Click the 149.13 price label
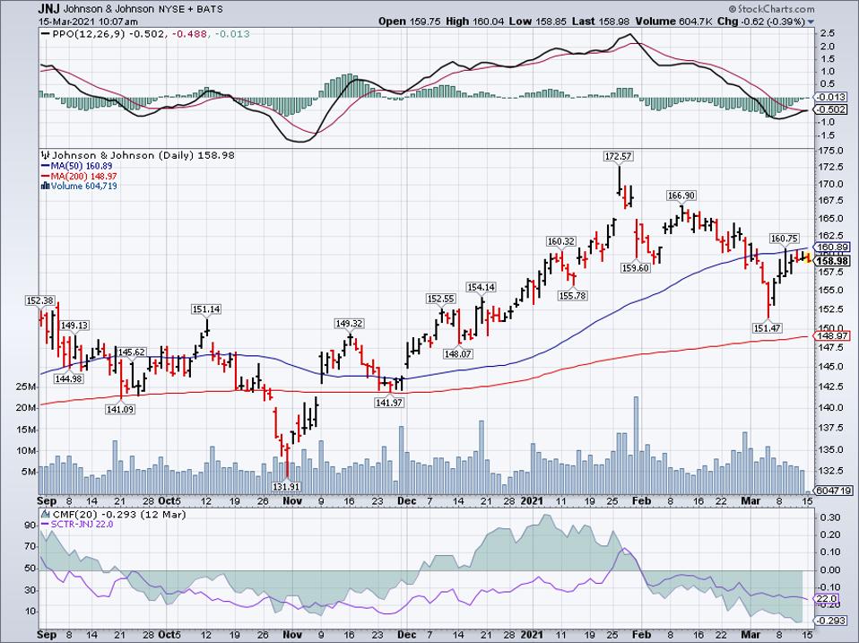Viewport: 859px width, 643px height. click(74, 326)
